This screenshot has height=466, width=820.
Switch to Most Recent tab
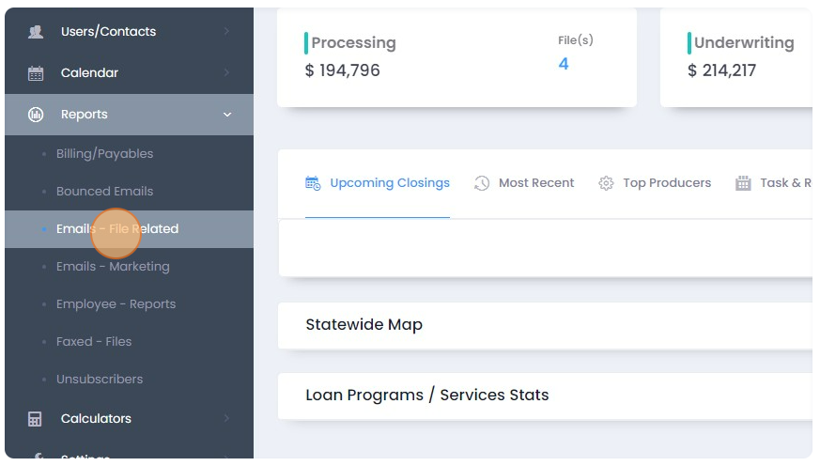coord(524,183)
